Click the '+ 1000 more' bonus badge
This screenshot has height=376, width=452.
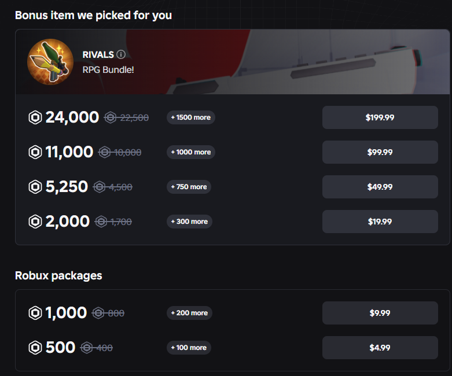(x=191, y=152)
